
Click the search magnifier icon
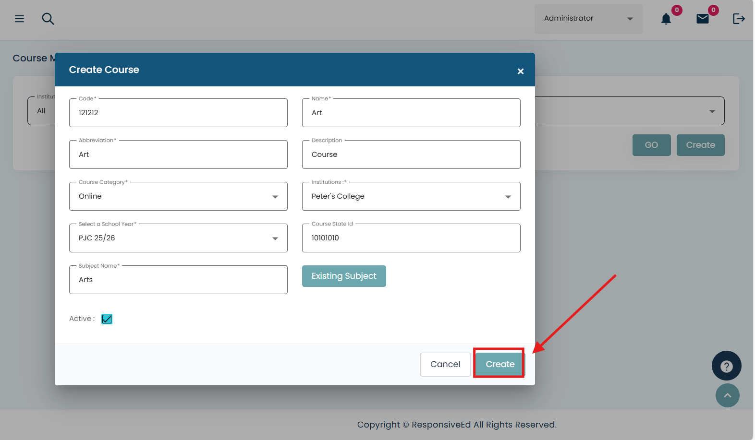point(48,19)
